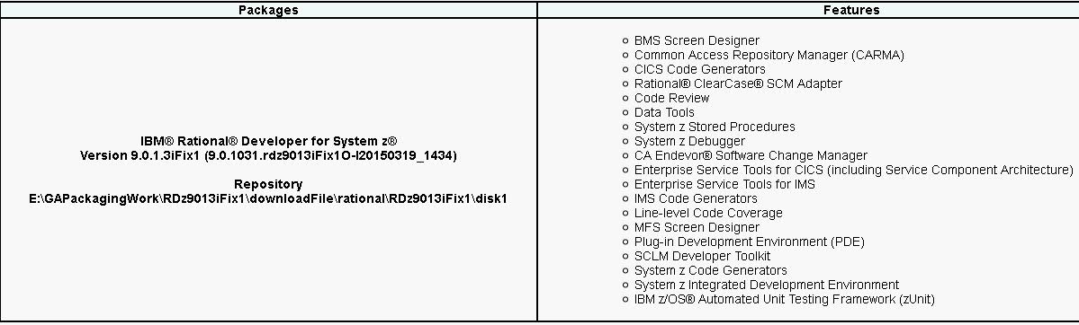The height and width of the screenshot is (325, 1079).
Task: Click the repository path text
Action: pyautogui.click(x=268, y=198)
